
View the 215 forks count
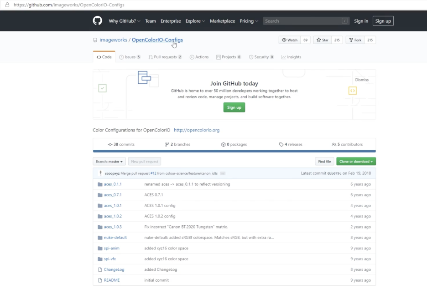pos(370,40)
